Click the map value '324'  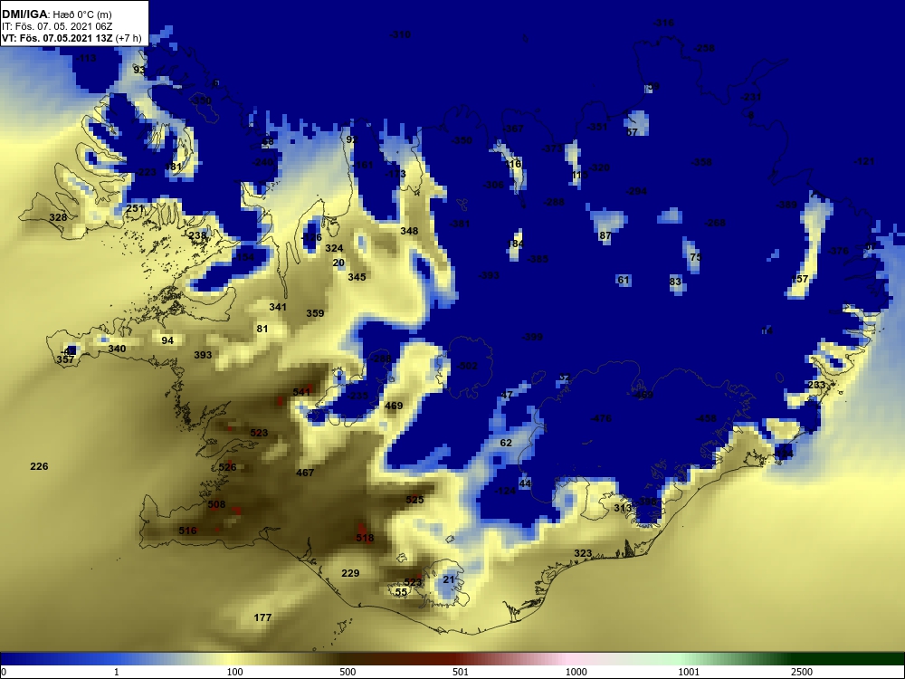(x=334, y=248)
